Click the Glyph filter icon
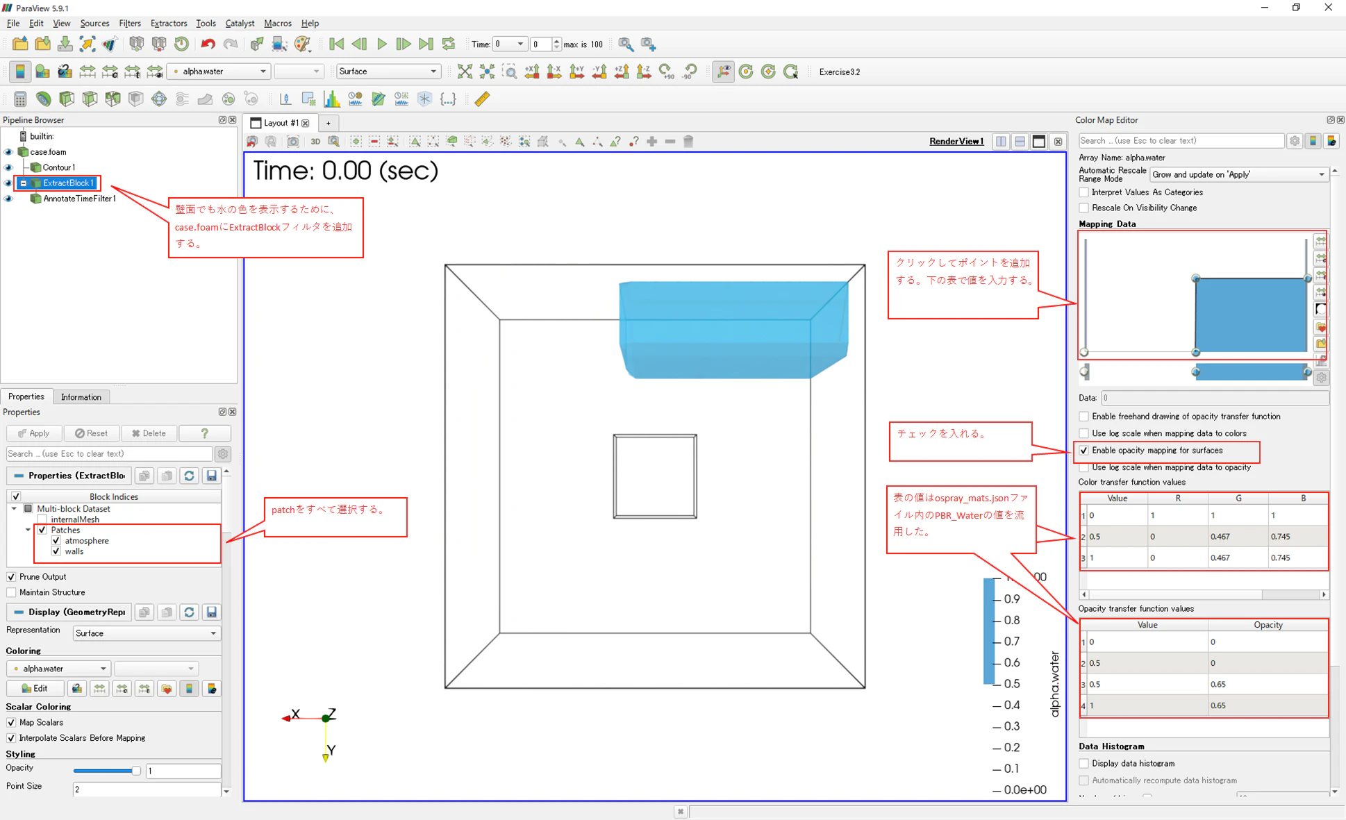 tap(159, 99)
